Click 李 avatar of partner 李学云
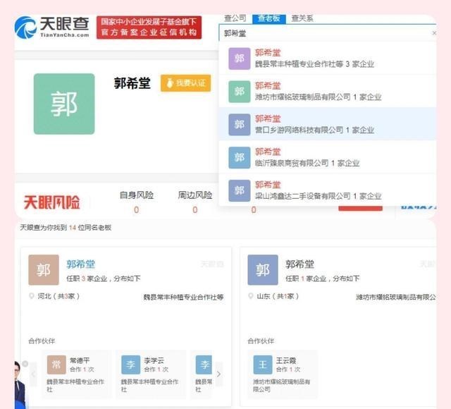The height and width of the screenshot is (409, 451). tap(130, 365)
